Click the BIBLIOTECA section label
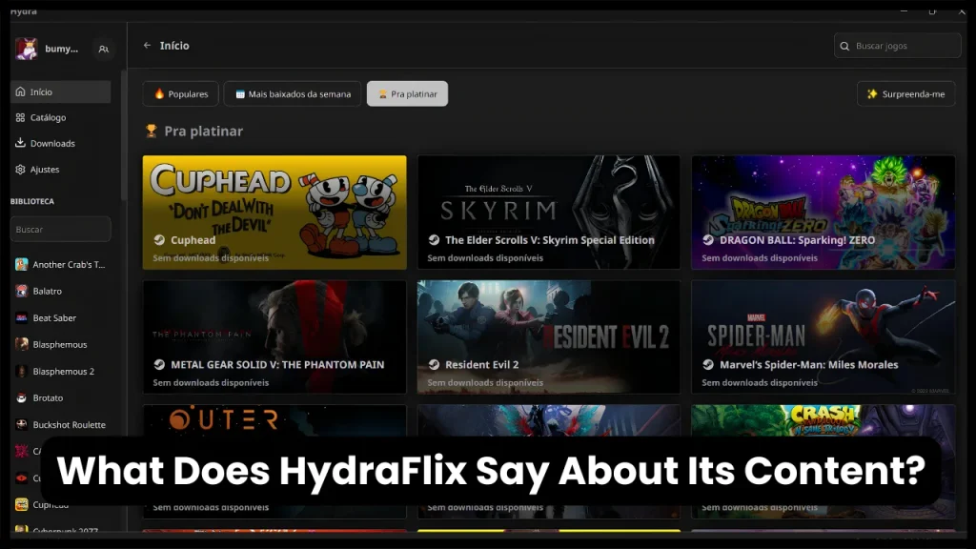The width and height of the screenshot is (976, 549). click(x=32, y=201)
